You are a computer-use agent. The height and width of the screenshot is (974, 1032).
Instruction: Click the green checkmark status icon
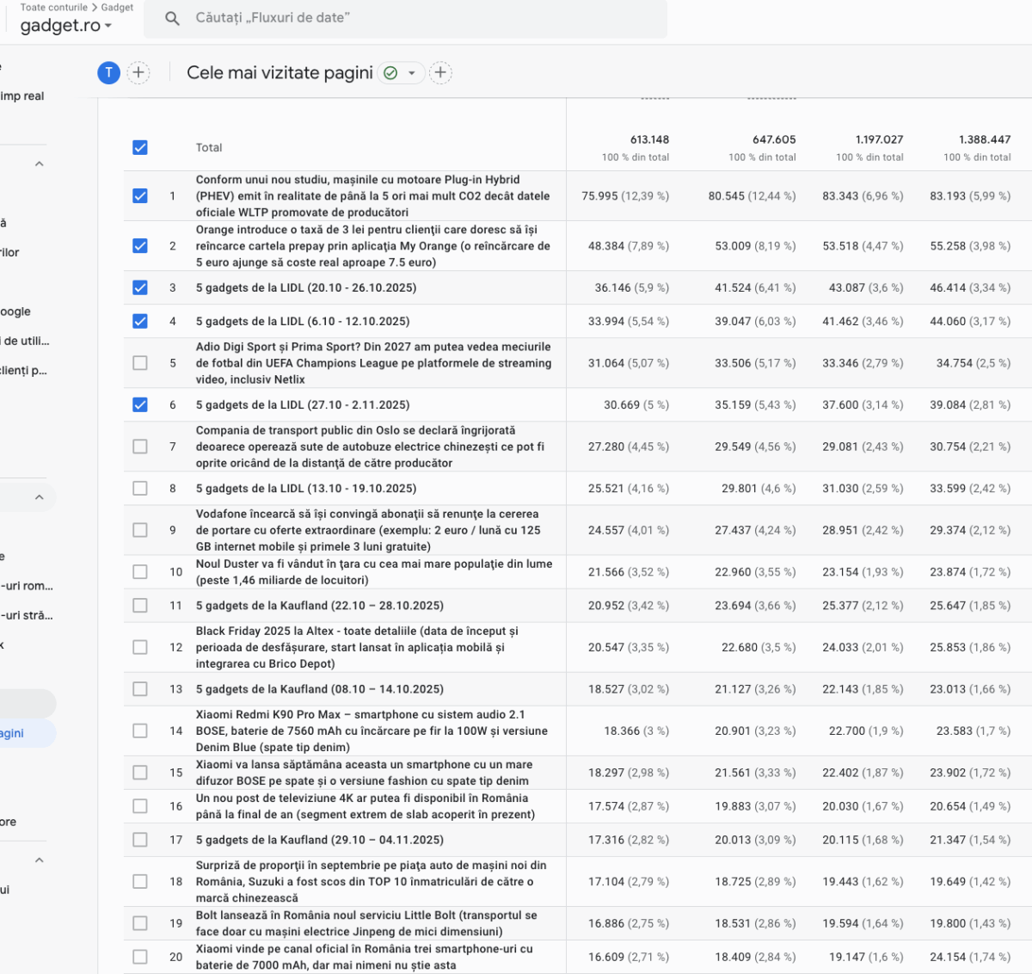pyautogui.click(x=390, y=73)
